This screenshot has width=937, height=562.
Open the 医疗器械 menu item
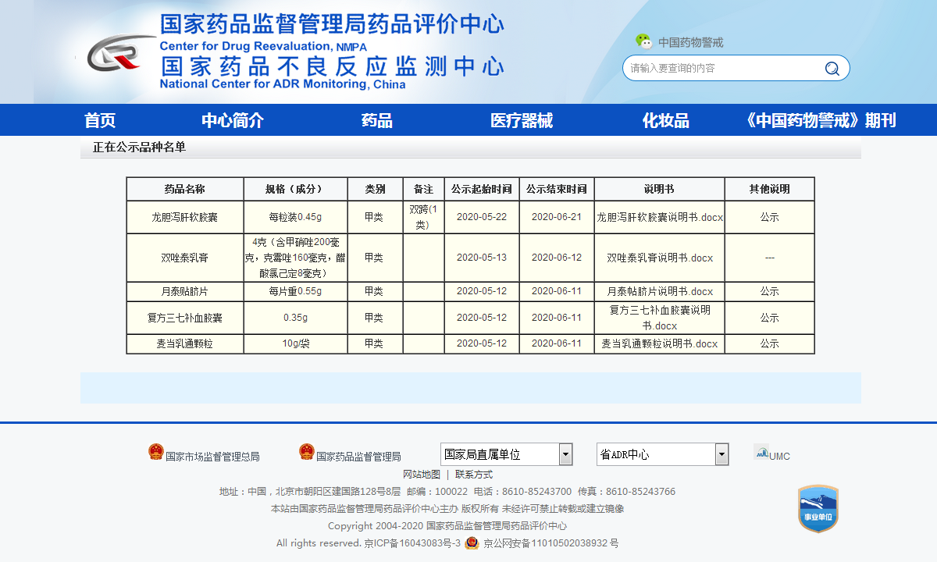click(521, 120)
